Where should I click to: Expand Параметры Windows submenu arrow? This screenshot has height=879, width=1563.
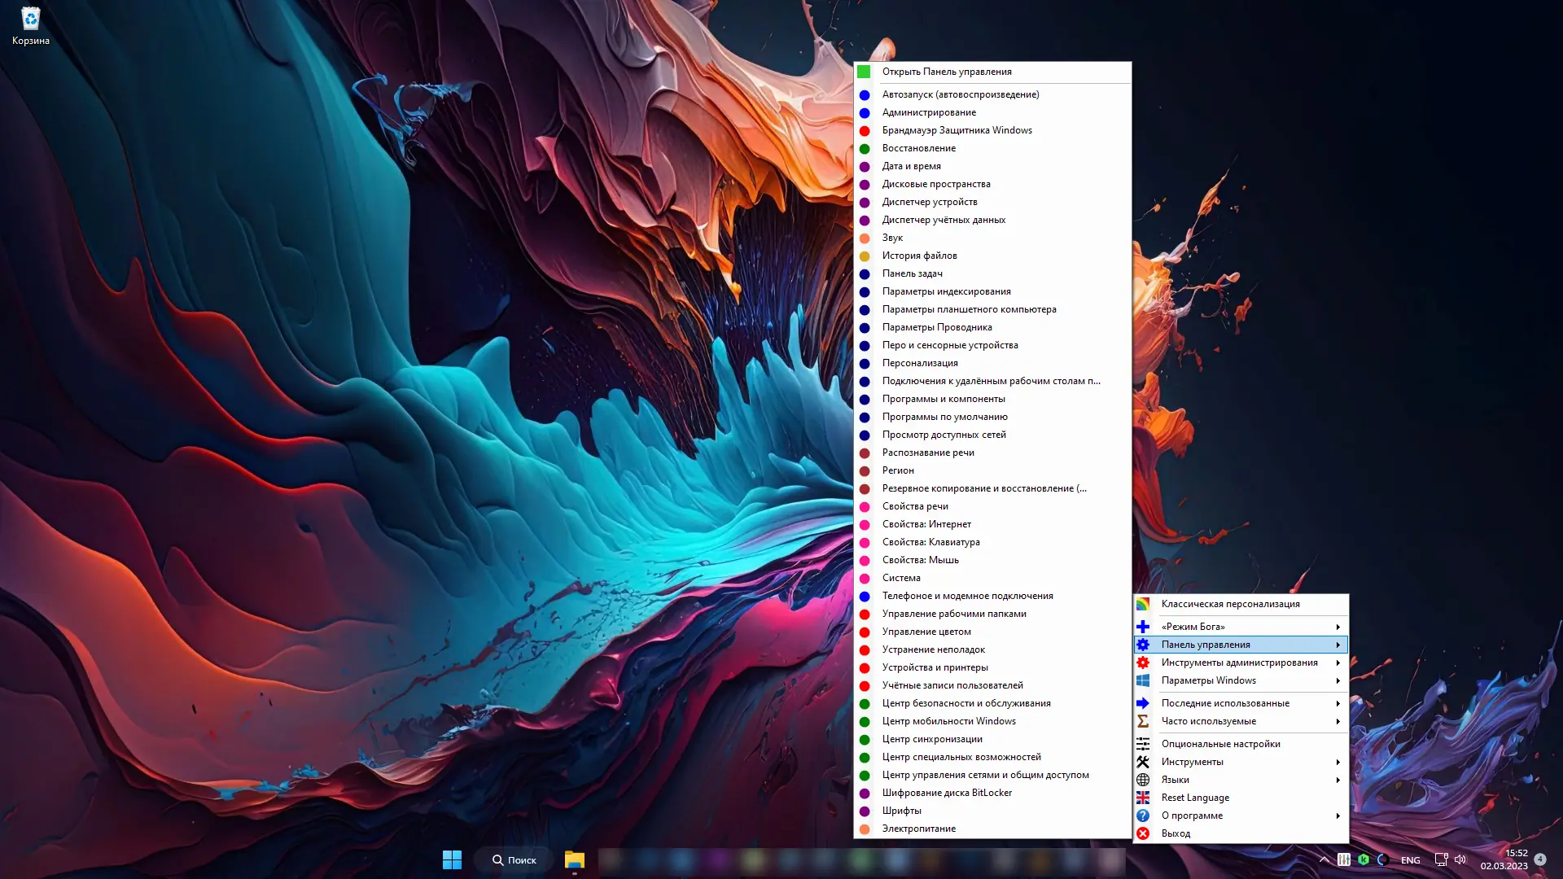1338,680
